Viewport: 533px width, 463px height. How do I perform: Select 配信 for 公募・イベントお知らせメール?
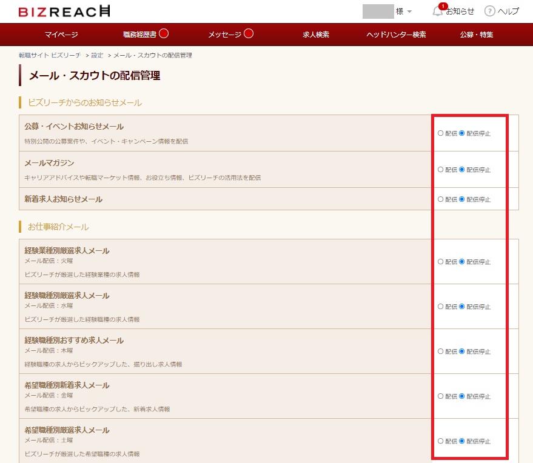coord(441,133)
